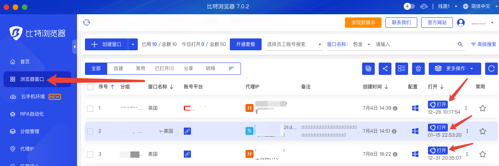
Task: Click the 创建窗口 button
Action: click(106, 44)
